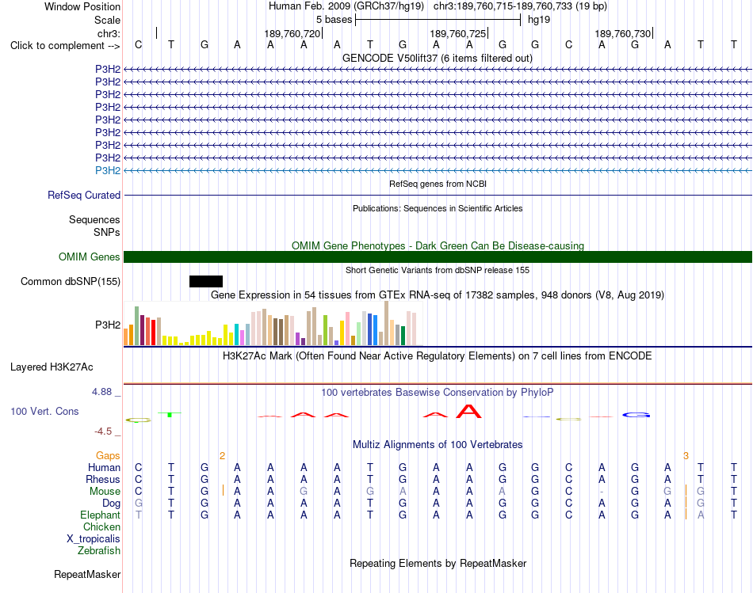
Task: Click 'Multiz Alignments of 100 Vertebrates' title
Action: (438, 445)
